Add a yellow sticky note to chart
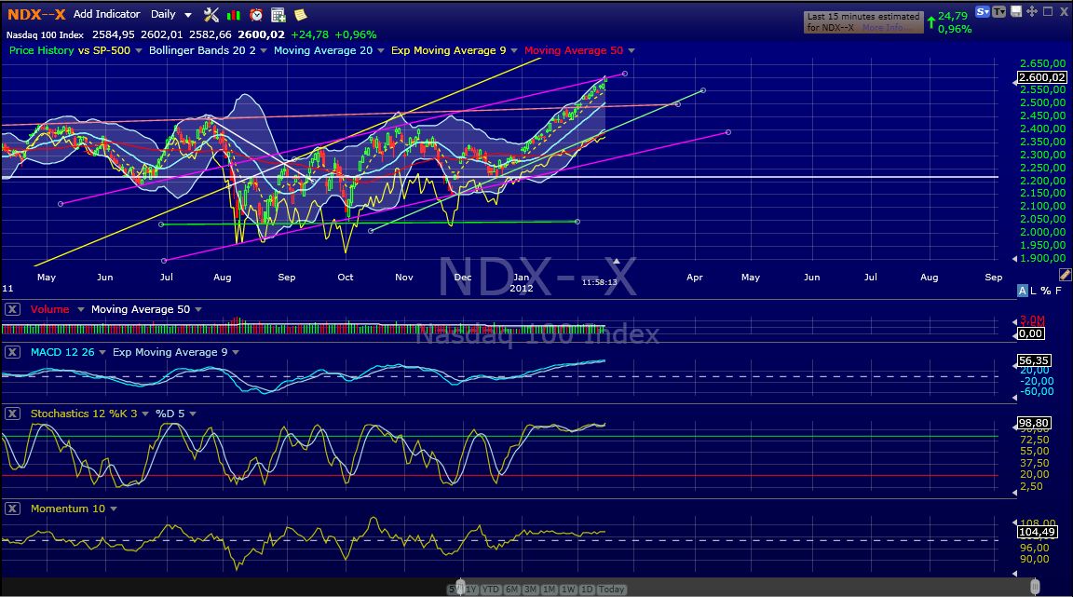This screenshot has width=1073, height=597. tap(300, 14)
